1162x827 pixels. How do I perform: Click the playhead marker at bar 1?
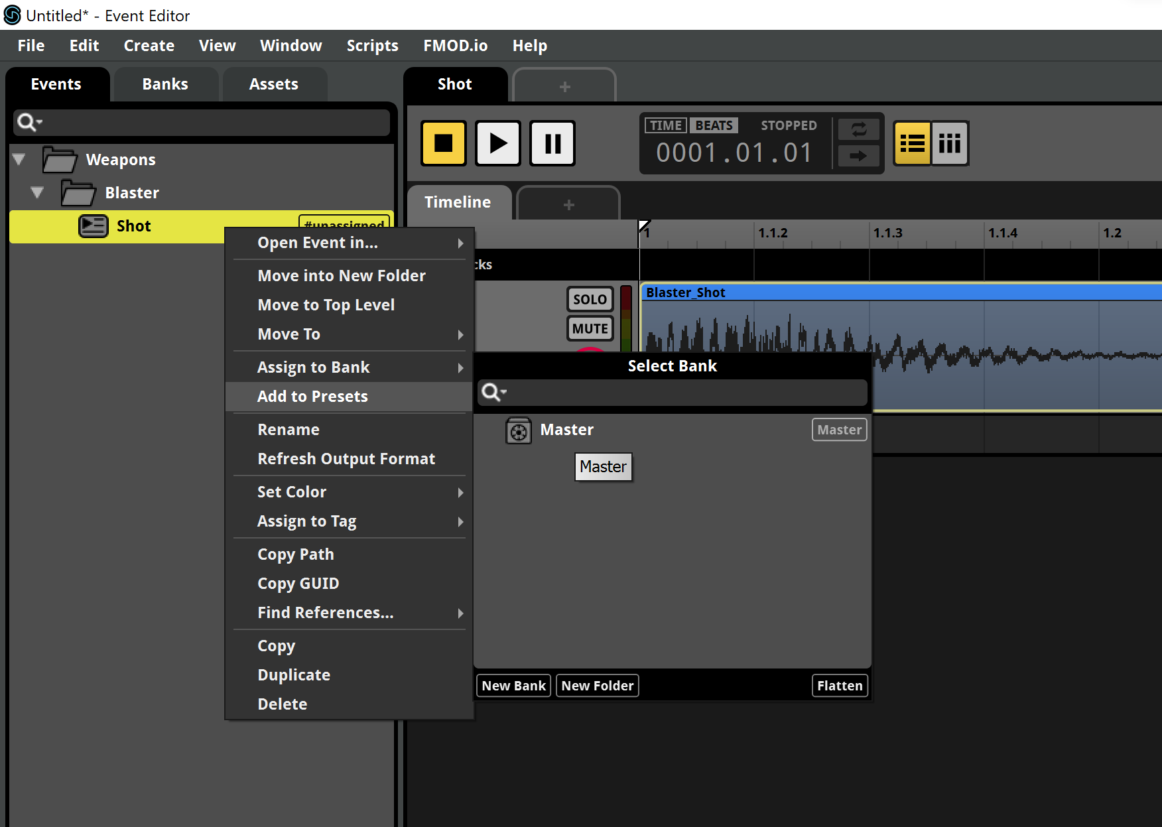tap(644, 227)
